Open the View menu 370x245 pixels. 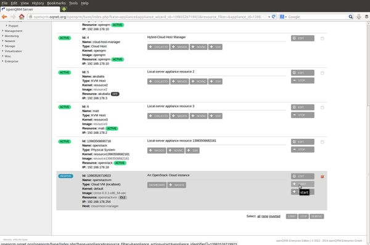pos(24,3)
